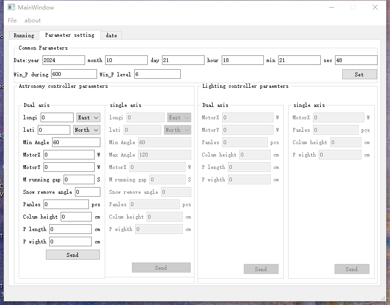Viewport: 390px width, 305px height.
Task: Focus the Win_P during field
Action: click(74, 74)
